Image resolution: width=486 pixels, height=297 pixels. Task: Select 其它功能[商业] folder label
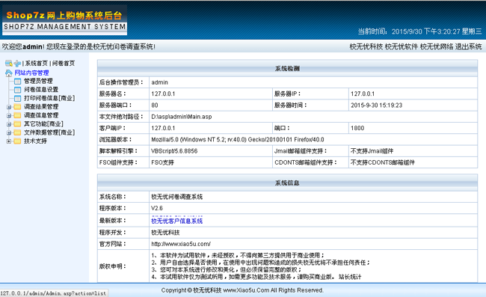tap(43, 124)
